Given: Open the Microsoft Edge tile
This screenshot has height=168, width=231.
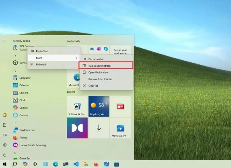Looking at the screenshot, I should click(x=73, y=79).
